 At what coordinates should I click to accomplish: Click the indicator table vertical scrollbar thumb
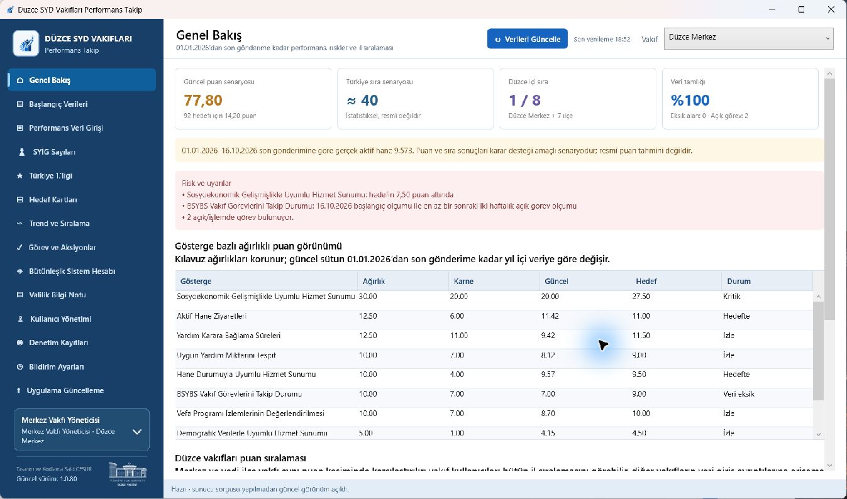pyautogui.click(x=818, y=351)
